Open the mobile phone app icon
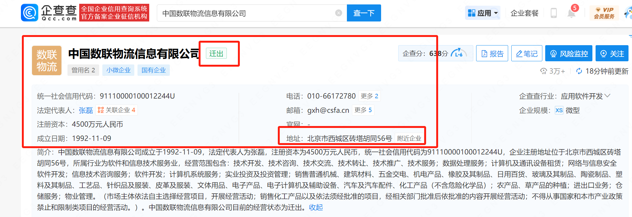 pyautogui.click(x=554, y=13)
